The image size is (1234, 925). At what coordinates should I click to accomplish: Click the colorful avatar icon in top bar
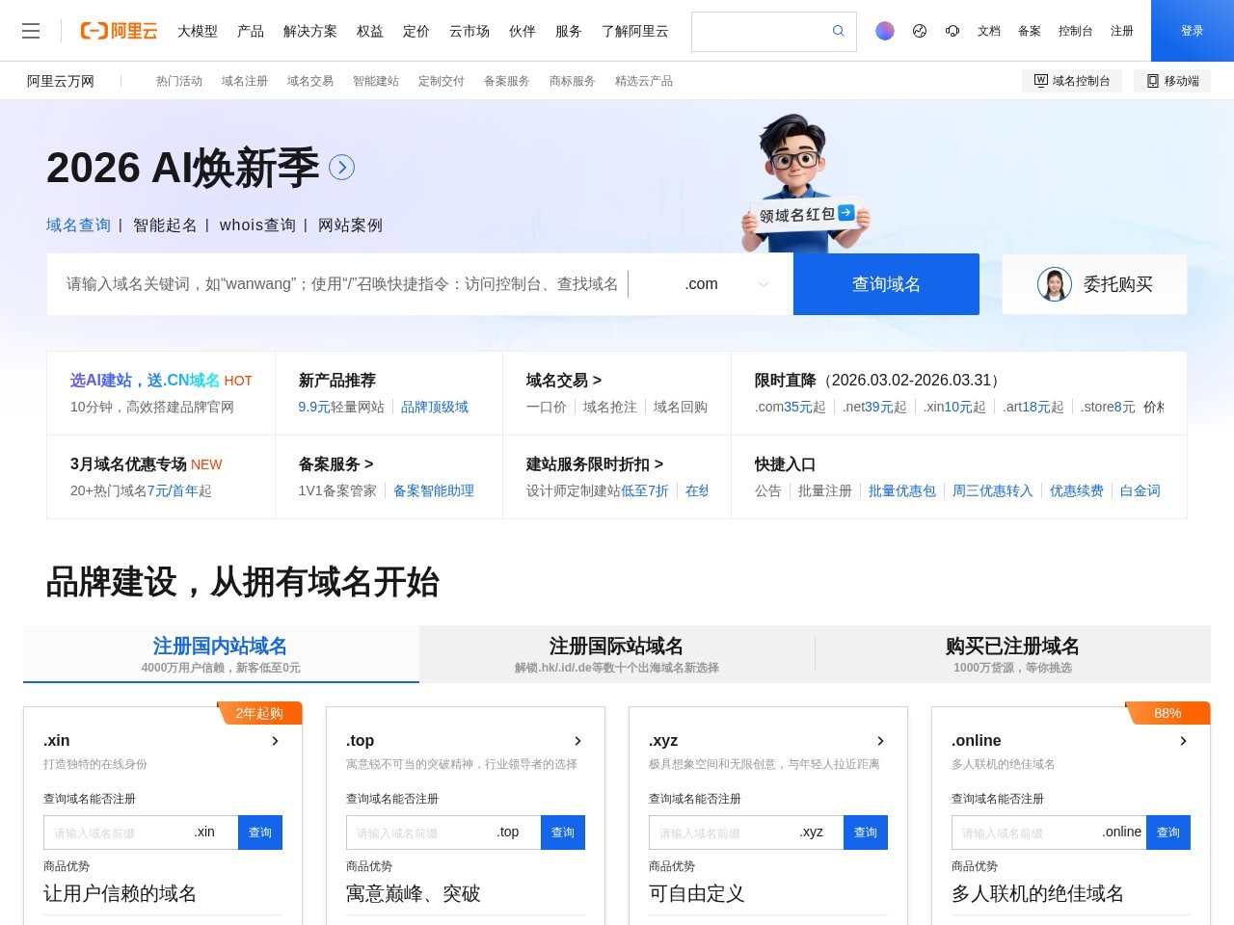tap(884, 31)
